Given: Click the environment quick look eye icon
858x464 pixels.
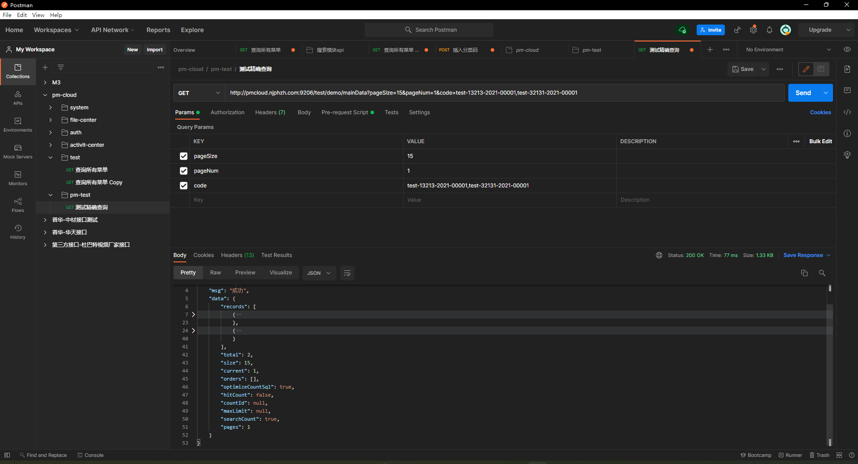Looking at the screenshot, I should click(847, 50).
